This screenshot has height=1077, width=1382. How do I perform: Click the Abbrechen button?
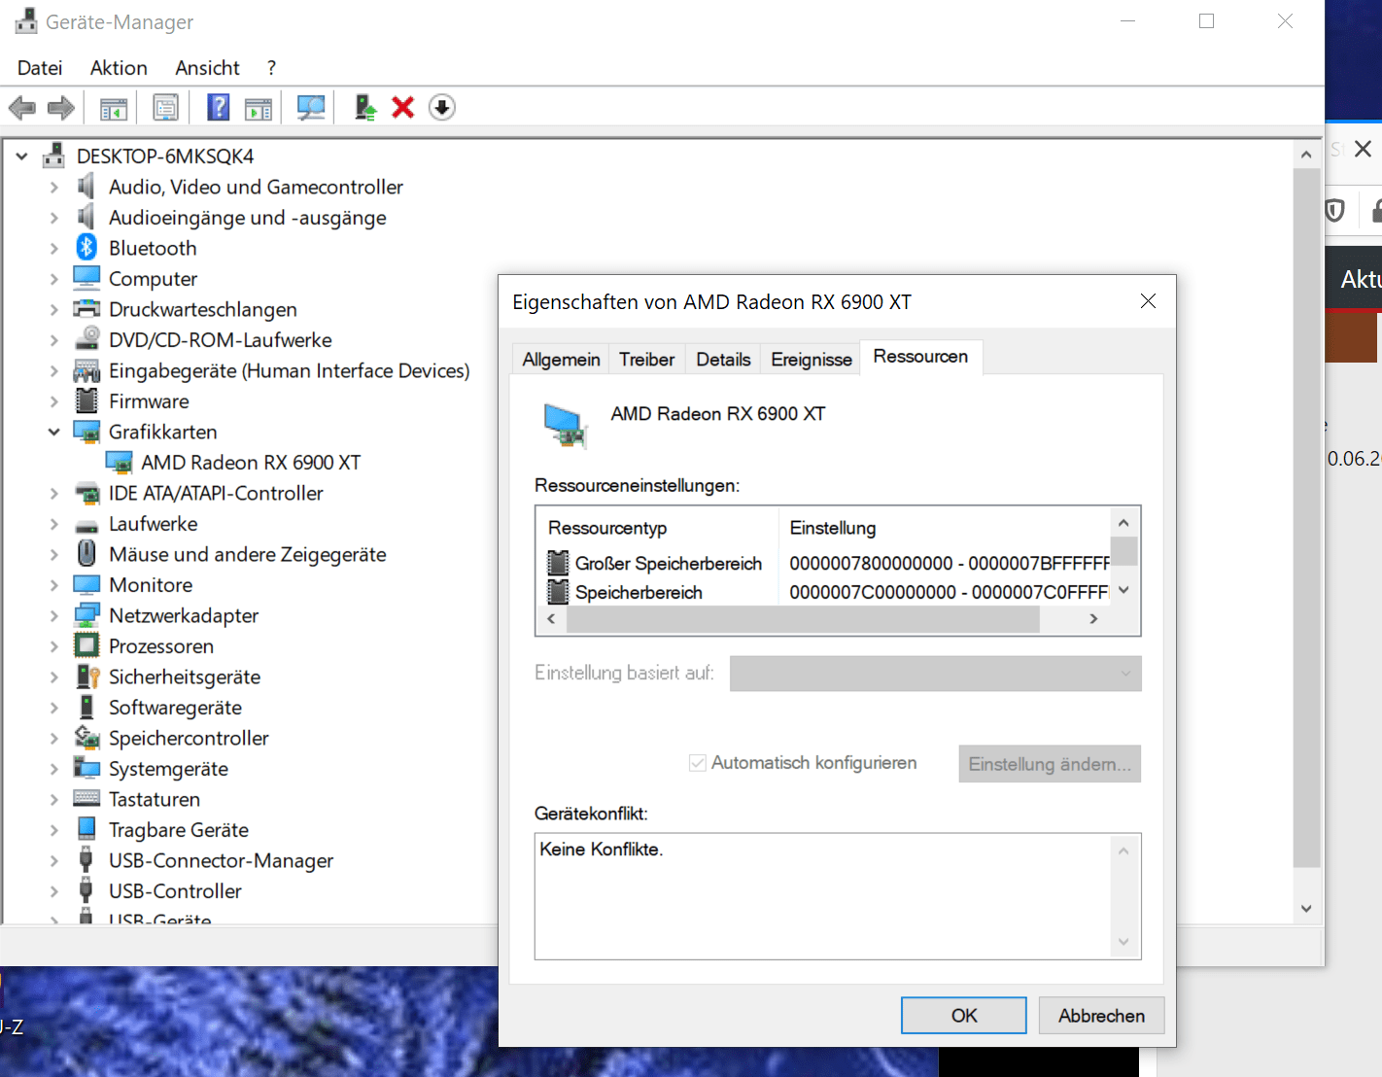click(1101, 1015)
